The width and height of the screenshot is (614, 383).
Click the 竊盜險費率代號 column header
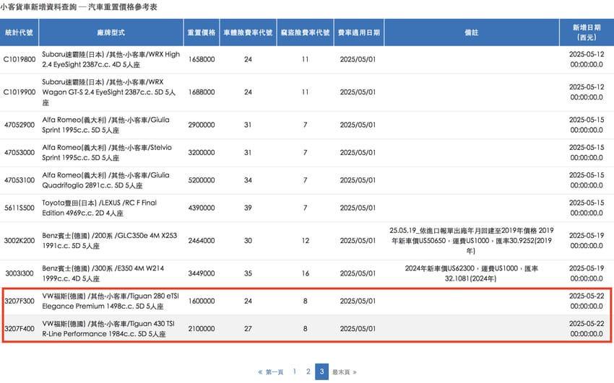click(305, 32)
